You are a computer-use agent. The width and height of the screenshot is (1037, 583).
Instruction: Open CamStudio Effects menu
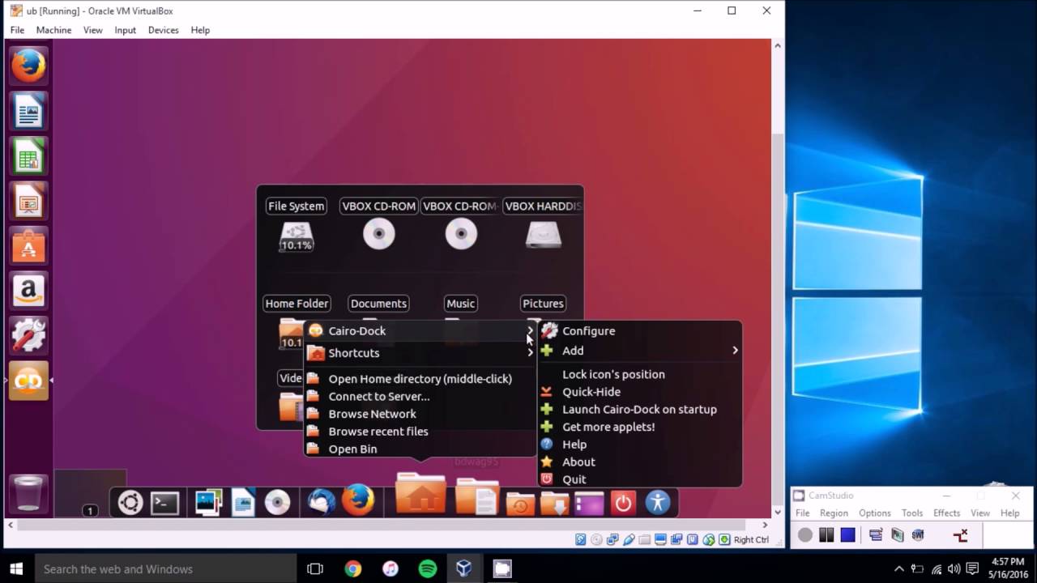click(946, 513)
